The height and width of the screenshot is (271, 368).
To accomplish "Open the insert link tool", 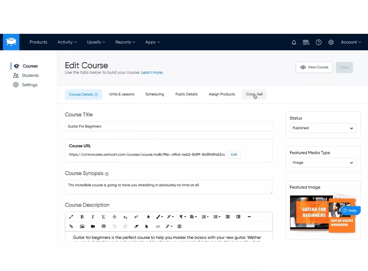I will 71,227.
